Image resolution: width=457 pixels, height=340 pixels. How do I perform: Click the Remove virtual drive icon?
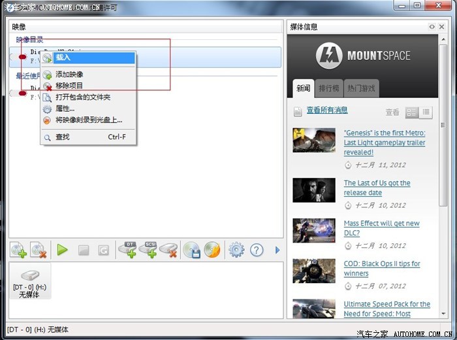[169, 249]
